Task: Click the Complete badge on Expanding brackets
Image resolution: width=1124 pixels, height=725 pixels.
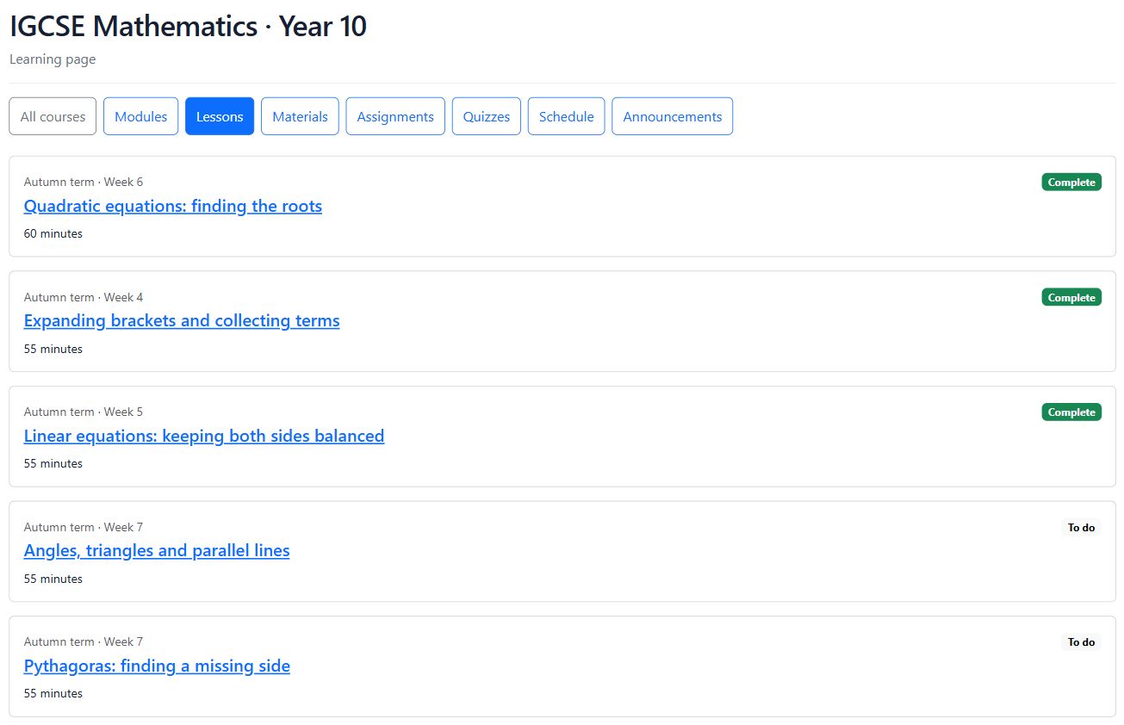Action: click(1071, 297)
